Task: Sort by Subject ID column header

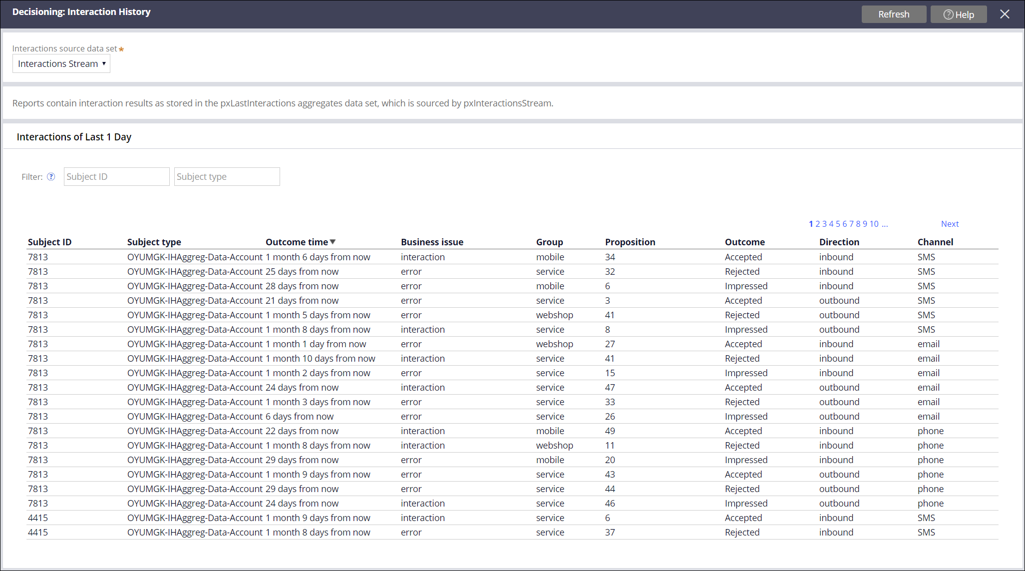Action: point(49,242)
